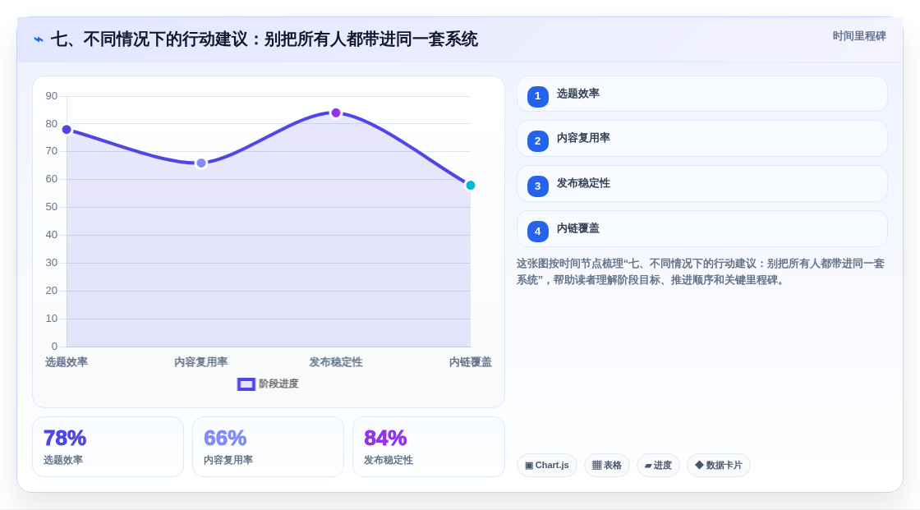Image resolution: width=920 pixels, height=510 pixels.
Task: Select the 选题效率 list item
Action: click(x=701, y=94)
